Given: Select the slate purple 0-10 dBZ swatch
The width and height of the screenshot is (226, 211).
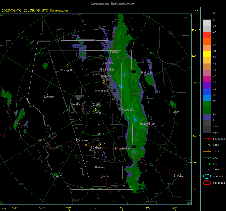Looking at the screenshot, I should pos(207,117).
